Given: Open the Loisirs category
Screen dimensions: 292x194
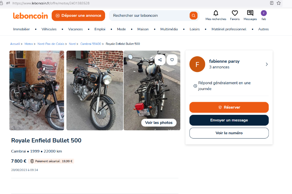Looking at the screenshot, I should coord(195,29).
